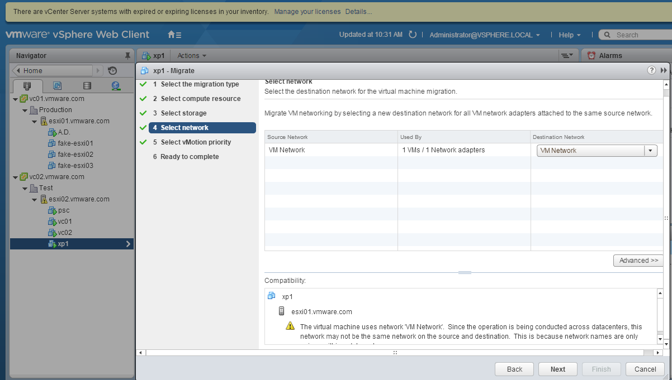
Task: Click the dialog's horizontal scrollbar
Action: click(395, 353)
